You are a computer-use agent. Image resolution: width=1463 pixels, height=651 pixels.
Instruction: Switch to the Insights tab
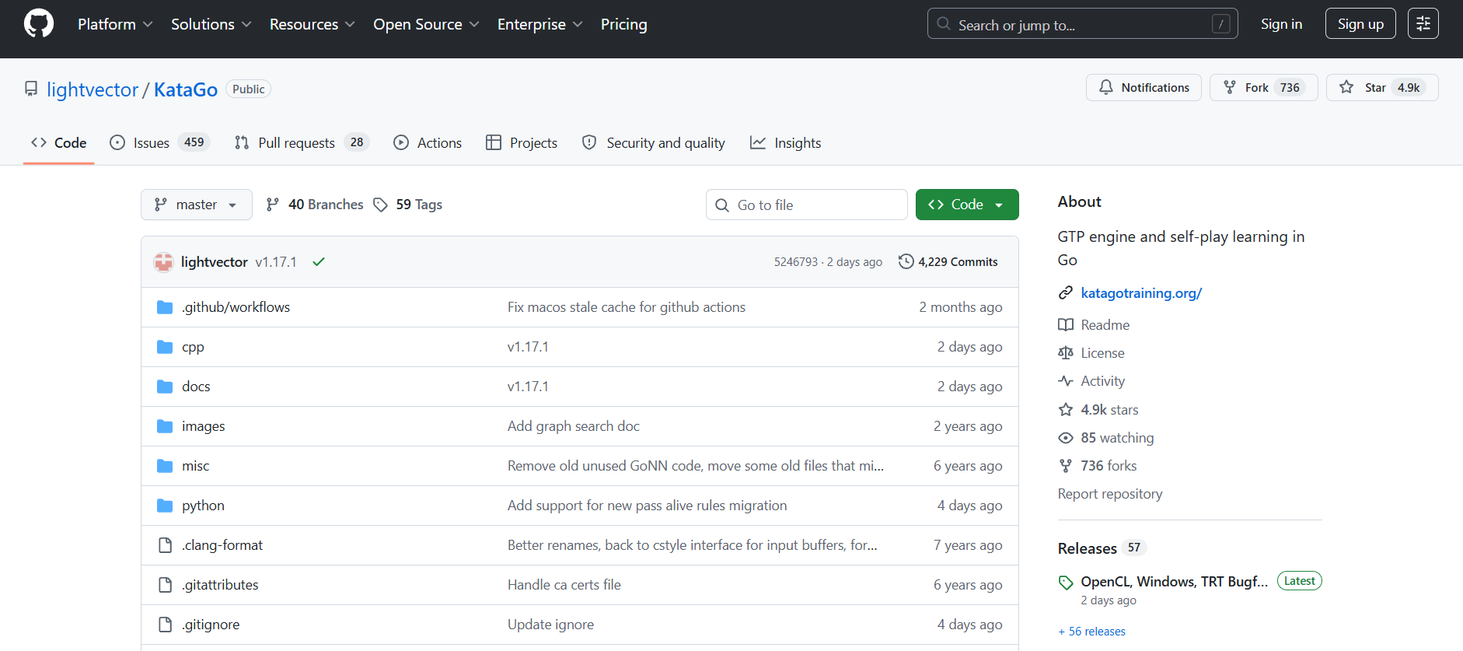(x=785, y=142)
